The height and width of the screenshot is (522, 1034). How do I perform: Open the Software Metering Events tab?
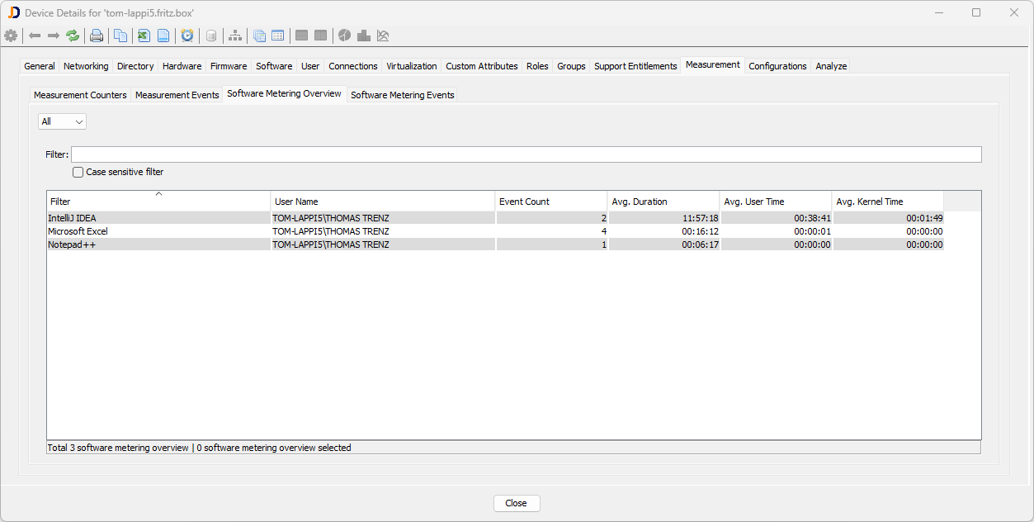tap(402, 95)
